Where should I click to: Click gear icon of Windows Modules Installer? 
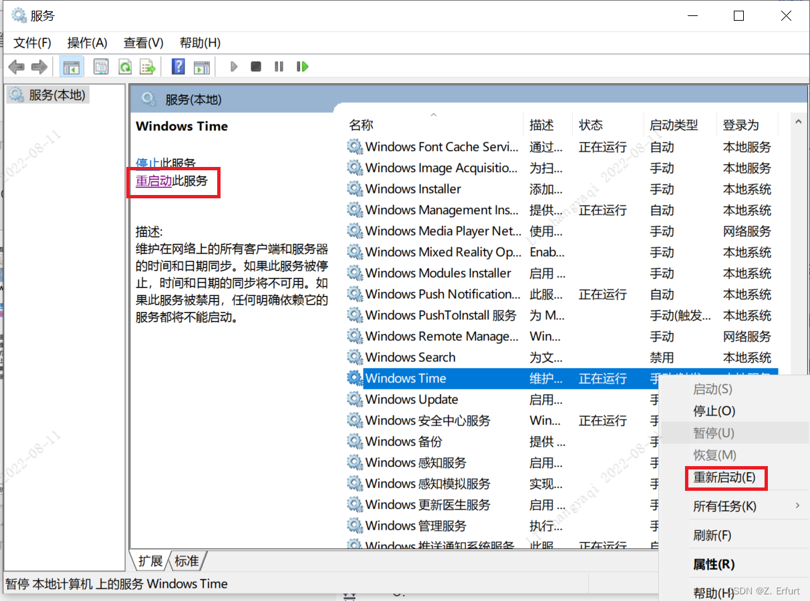click(x=355, y=273)
